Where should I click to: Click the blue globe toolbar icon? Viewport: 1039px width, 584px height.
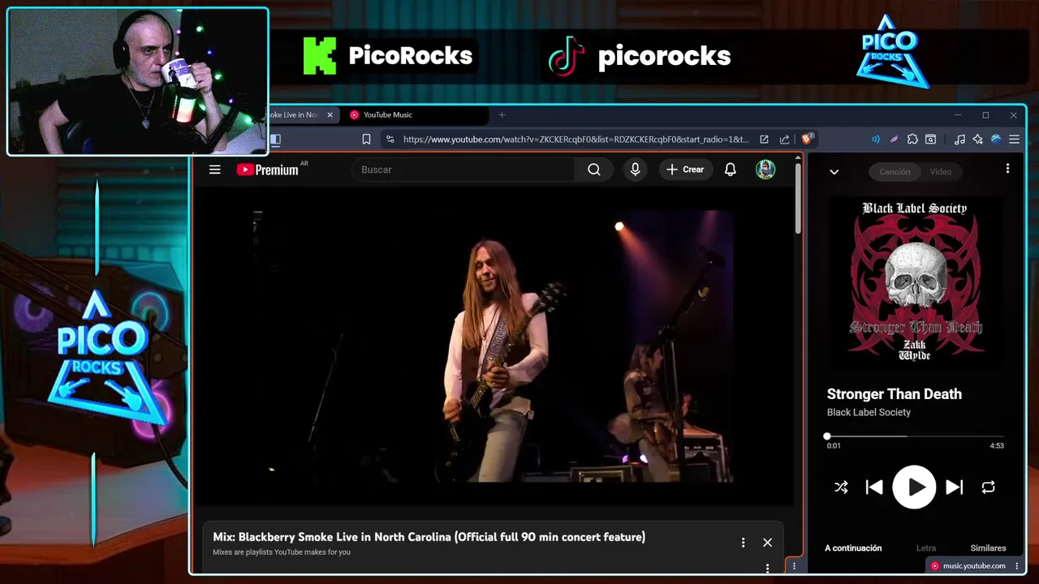(996, 140)
